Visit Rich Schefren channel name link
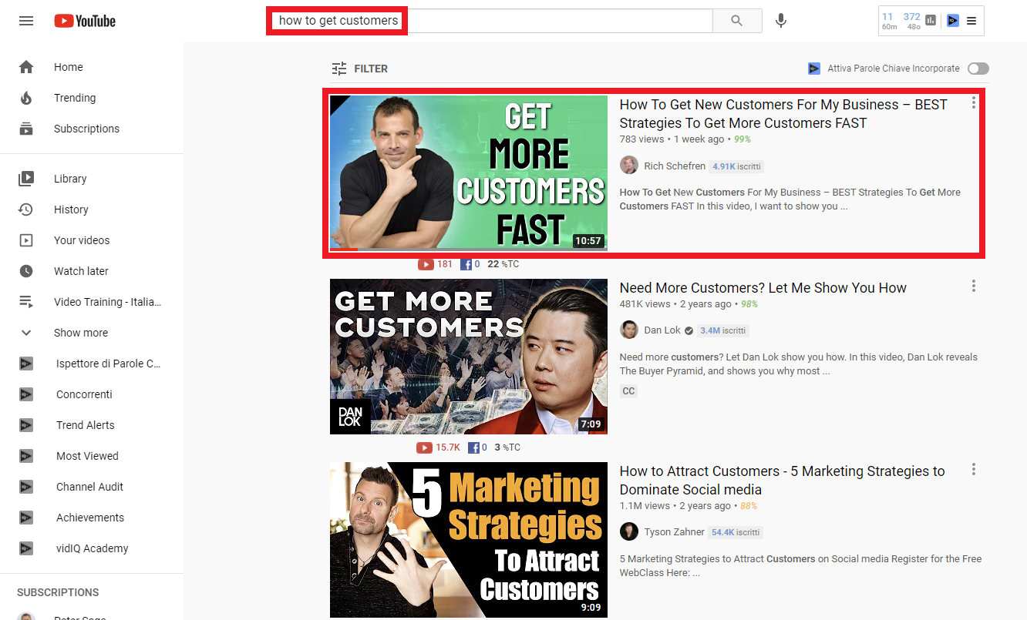The width and height of the screenshot is (1027, 620). click(675, 166)
